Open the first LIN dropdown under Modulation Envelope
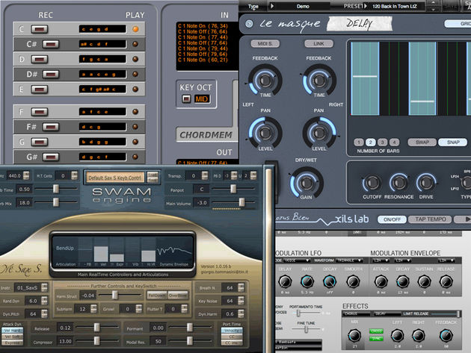 click(x=381, y=260)
